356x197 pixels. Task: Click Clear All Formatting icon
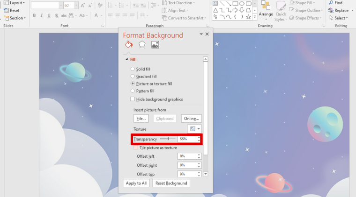pyautogui.click(x=100, y=6)
